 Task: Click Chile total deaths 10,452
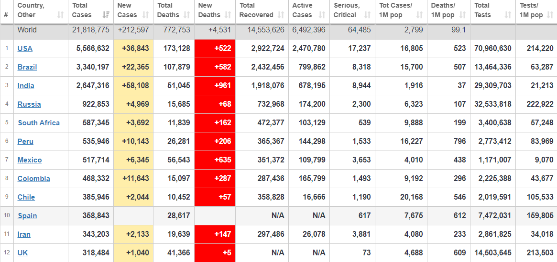(x=179, y=197)
